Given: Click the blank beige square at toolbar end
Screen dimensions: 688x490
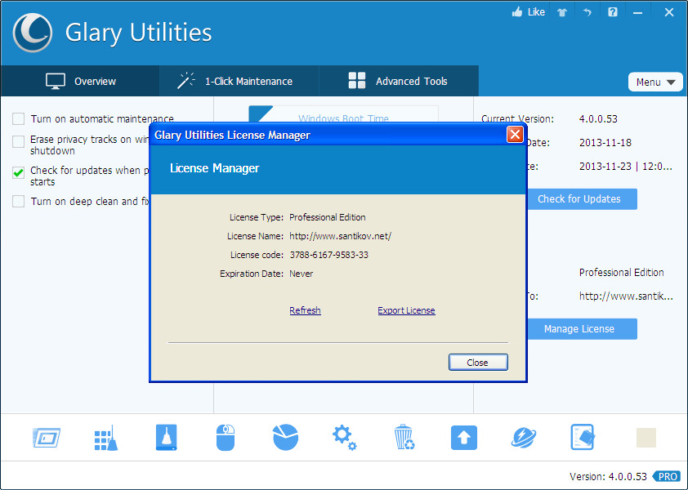Looking at the screenshot, I should [646, 438].
